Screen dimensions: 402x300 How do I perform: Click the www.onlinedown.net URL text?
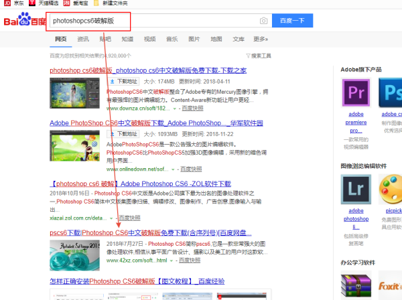point(137,169)
